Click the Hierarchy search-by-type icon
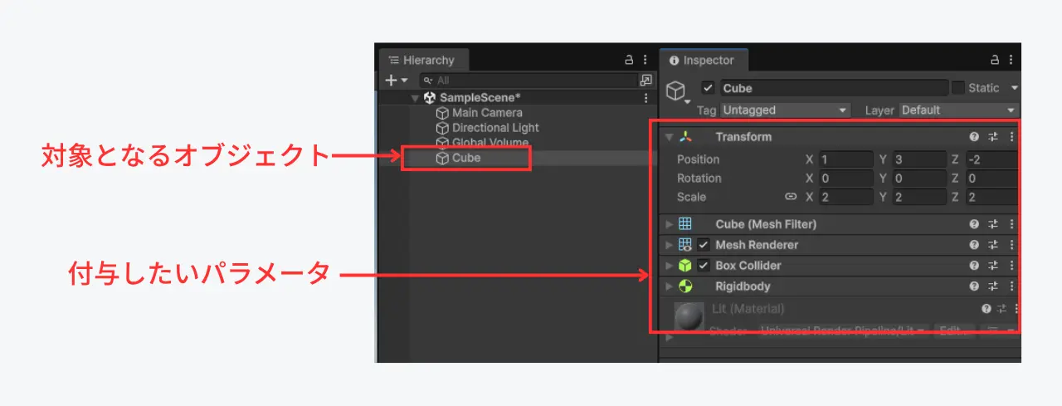The image size is (1062, 406). click(x=645, y=81)
